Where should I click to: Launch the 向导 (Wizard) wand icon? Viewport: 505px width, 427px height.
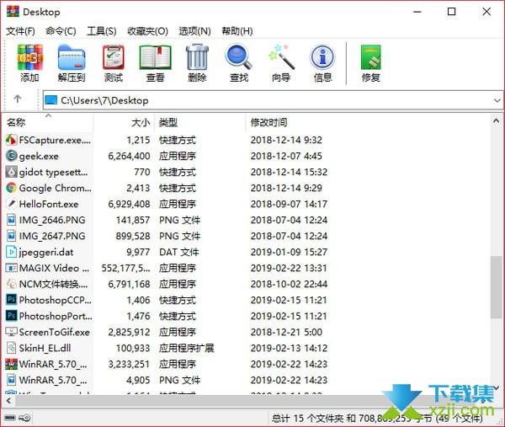coord(281,57)
